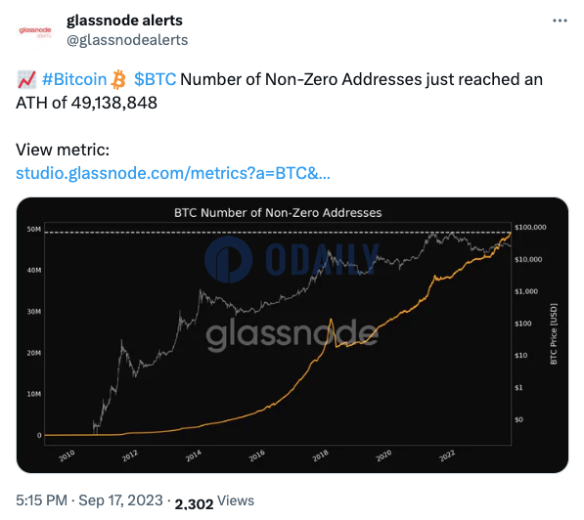Open the three-dot more options menu

[x=560, y=21]
